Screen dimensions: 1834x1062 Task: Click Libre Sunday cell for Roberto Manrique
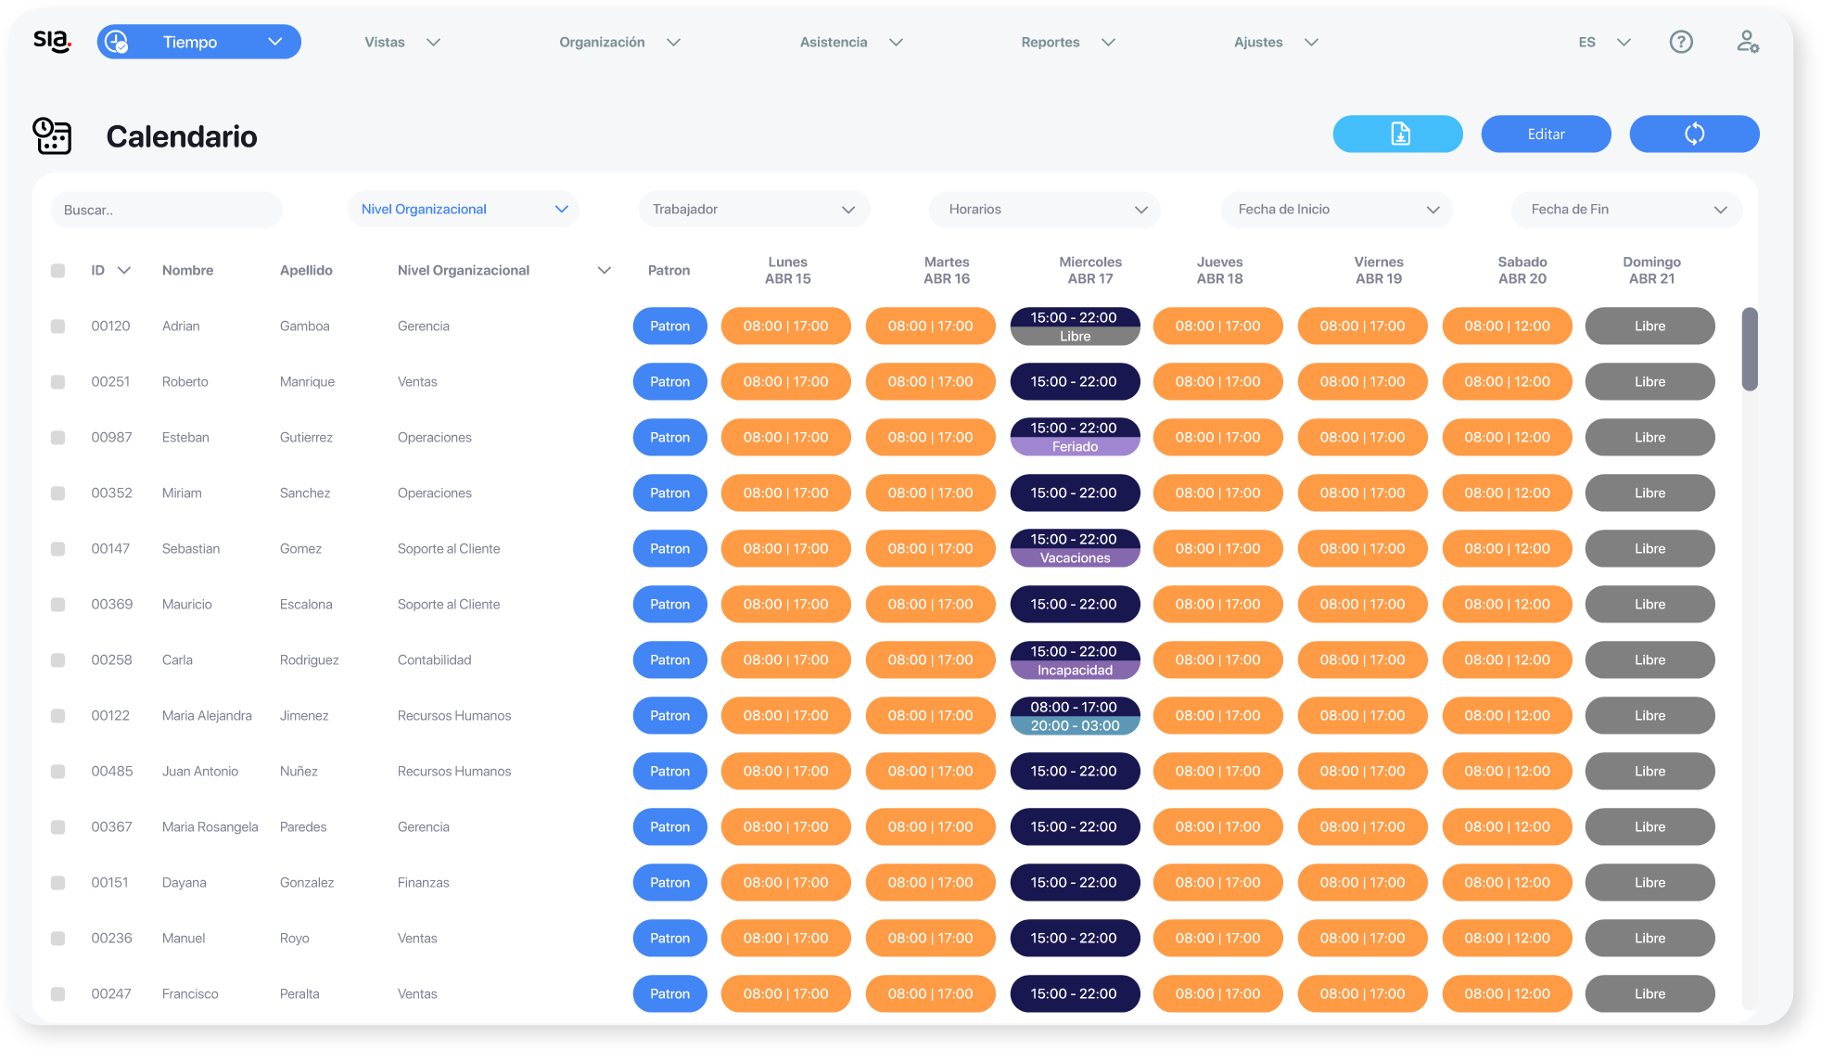1650,382
